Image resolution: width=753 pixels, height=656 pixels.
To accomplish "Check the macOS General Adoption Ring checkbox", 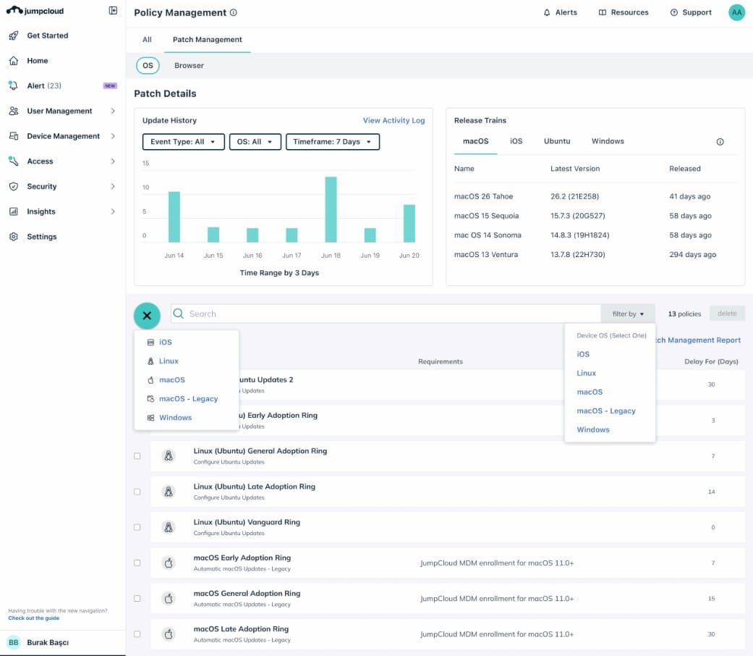I will point(137,598).
